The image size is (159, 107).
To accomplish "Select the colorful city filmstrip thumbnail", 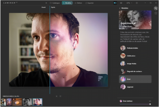I will 9,102.
